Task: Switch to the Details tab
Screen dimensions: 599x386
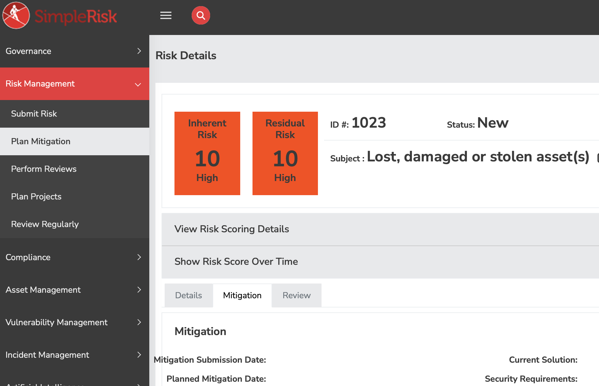Action: 189,295
